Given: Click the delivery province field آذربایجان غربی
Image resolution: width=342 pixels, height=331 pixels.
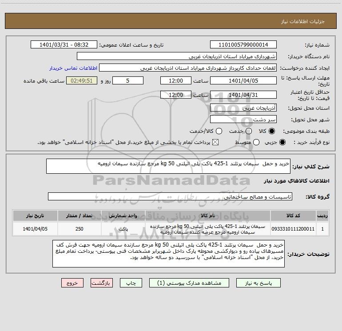Looking at the screenshot, I should point(243,108).
